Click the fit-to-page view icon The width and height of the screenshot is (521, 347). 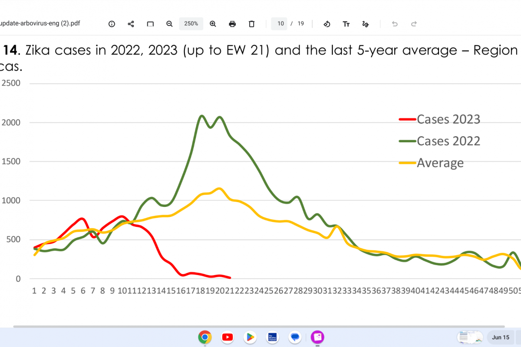coord(150,24)
